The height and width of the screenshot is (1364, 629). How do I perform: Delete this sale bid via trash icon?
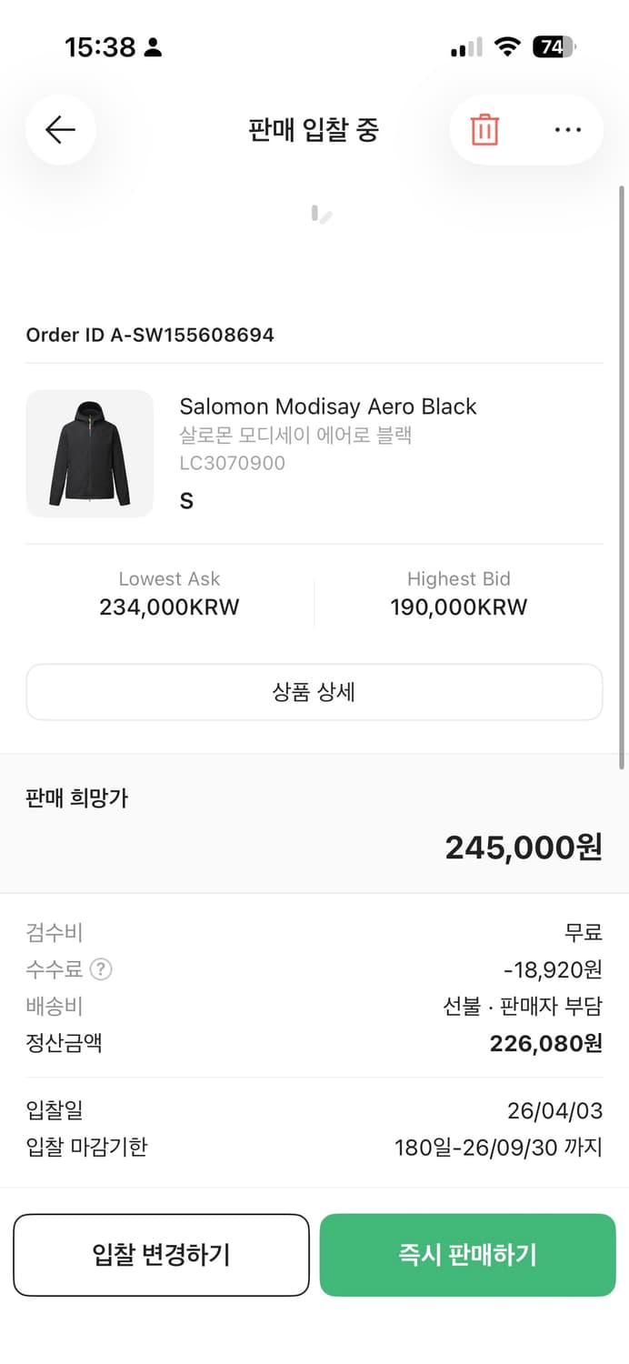(484, 129)
